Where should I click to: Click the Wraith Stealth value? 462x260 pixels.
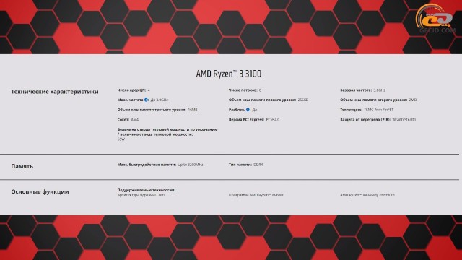point(404,120)
